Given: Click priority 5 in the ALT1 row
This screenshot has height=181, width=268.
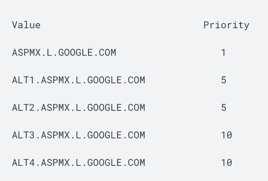Looking at the screenshot, I should point(223,80).
